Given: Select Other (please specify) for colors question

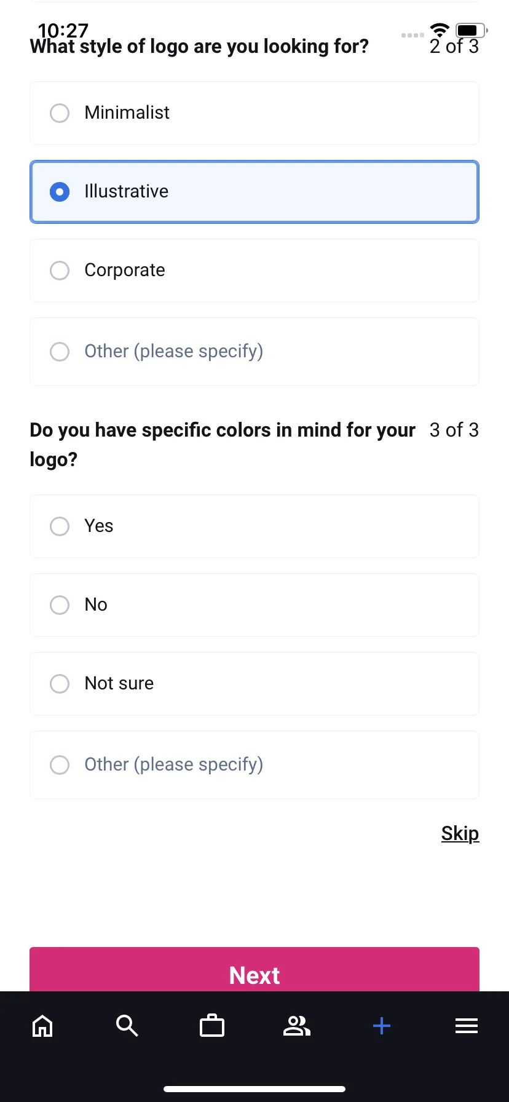Looking at the screenshot, I should 254,765.
